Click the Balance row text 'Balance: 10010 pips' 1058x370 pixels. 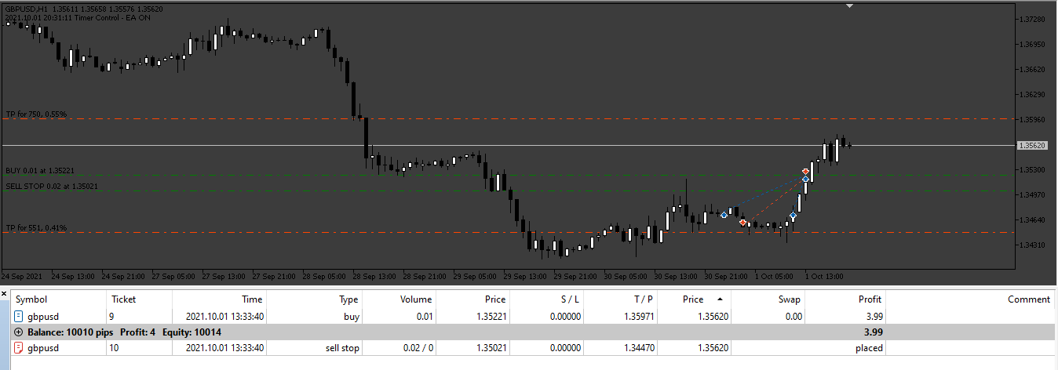(x=71, y=332)
